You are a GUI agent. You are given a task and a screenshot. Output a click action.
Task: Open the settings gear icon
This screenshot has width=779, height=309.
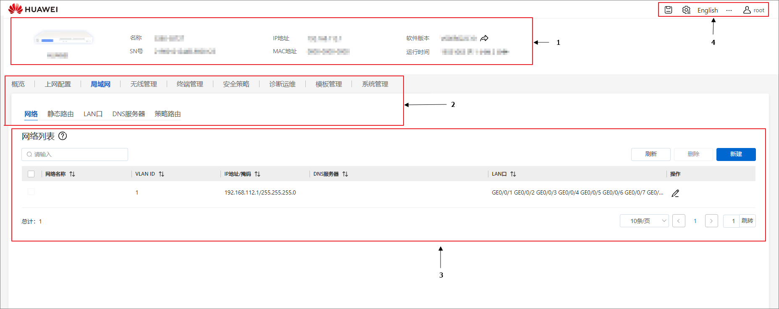pyautogui.click(x=686, y=10)
